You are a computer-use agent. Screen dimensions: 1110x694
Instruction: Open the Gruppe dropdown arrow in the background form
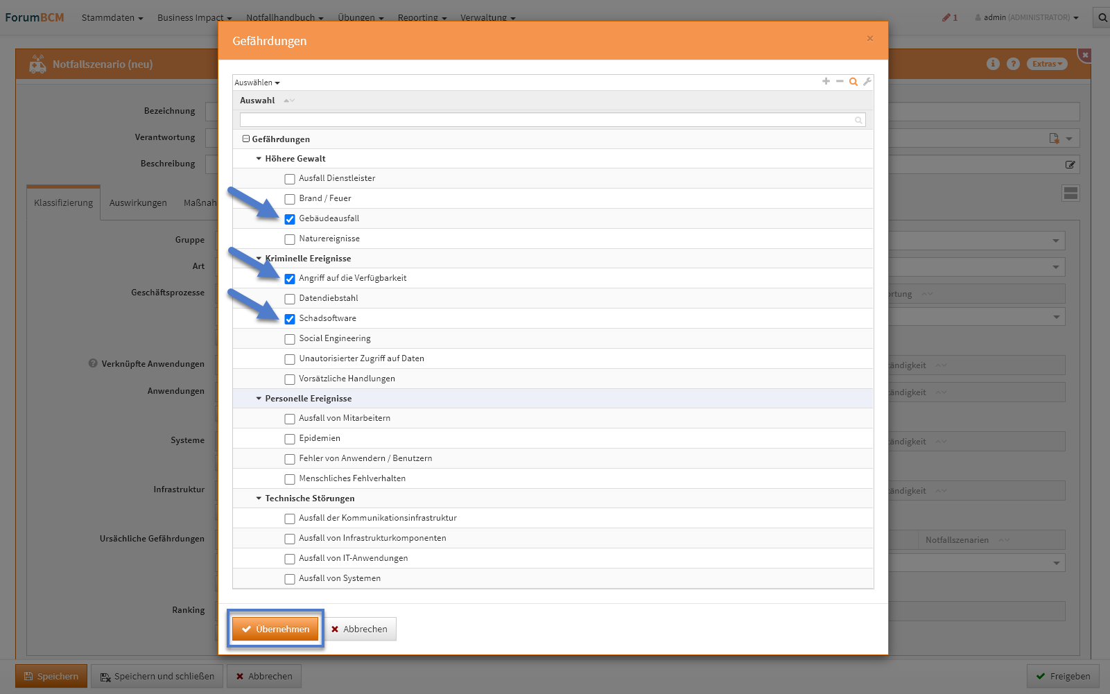(x=1056, y=241)
